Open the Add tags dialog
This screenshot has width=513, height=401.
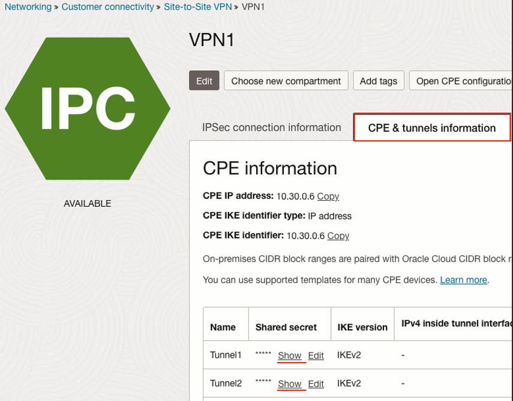379,80
